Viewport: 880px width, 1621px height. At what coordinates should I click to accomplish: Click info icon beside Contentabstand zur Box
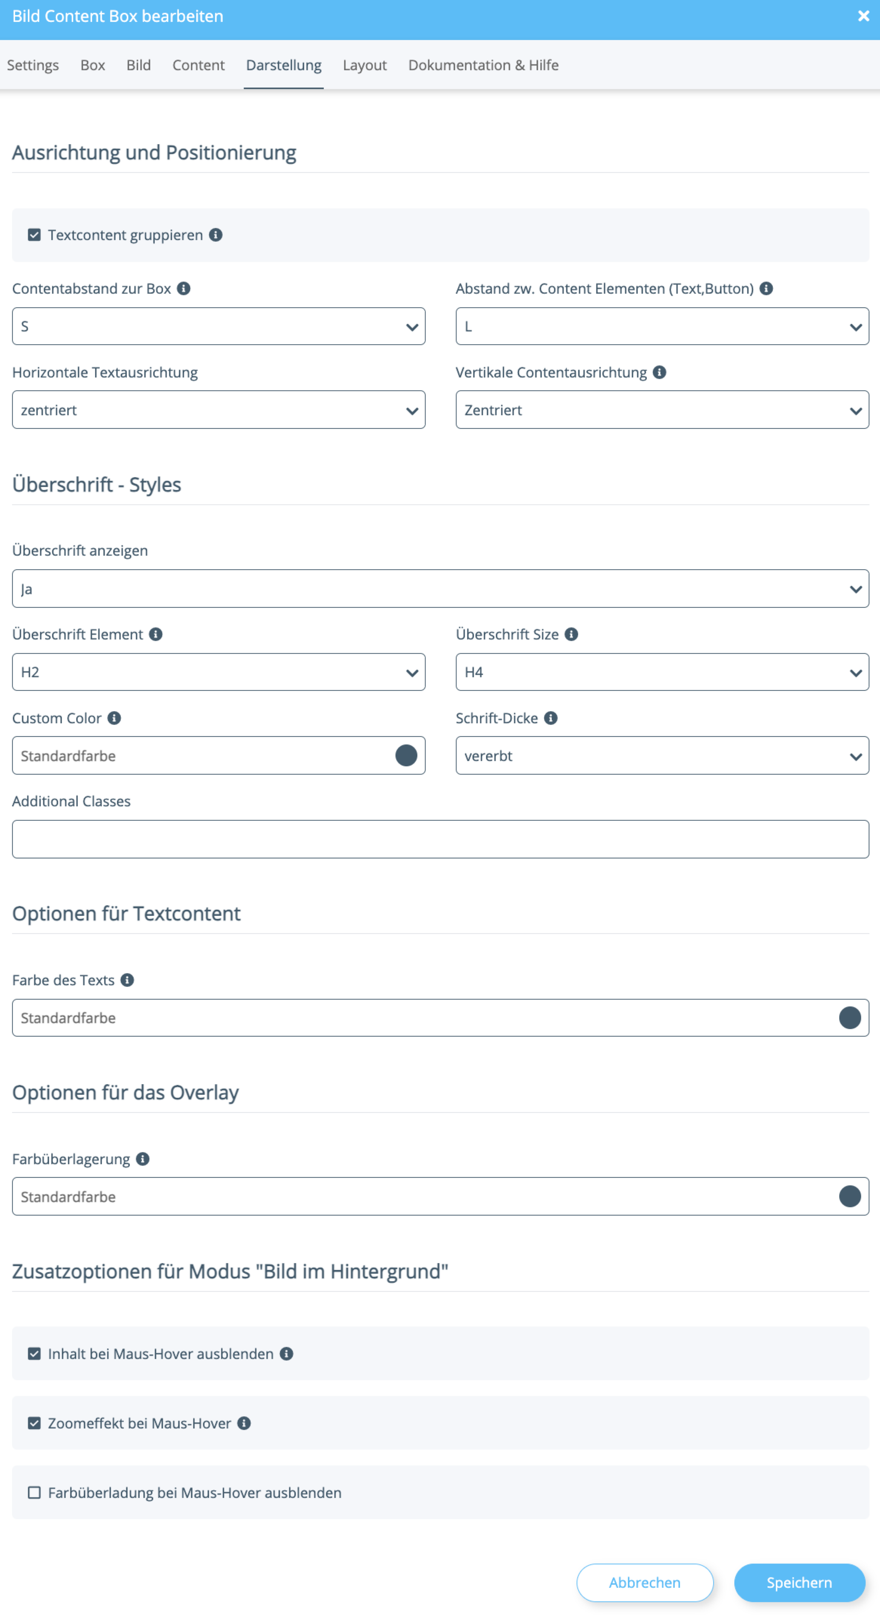click(x=184, y=288)
